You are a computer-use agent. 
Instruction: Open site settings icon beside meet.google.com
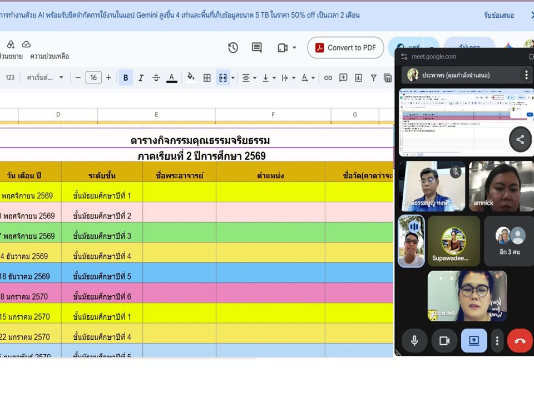[x=404, y=57]
